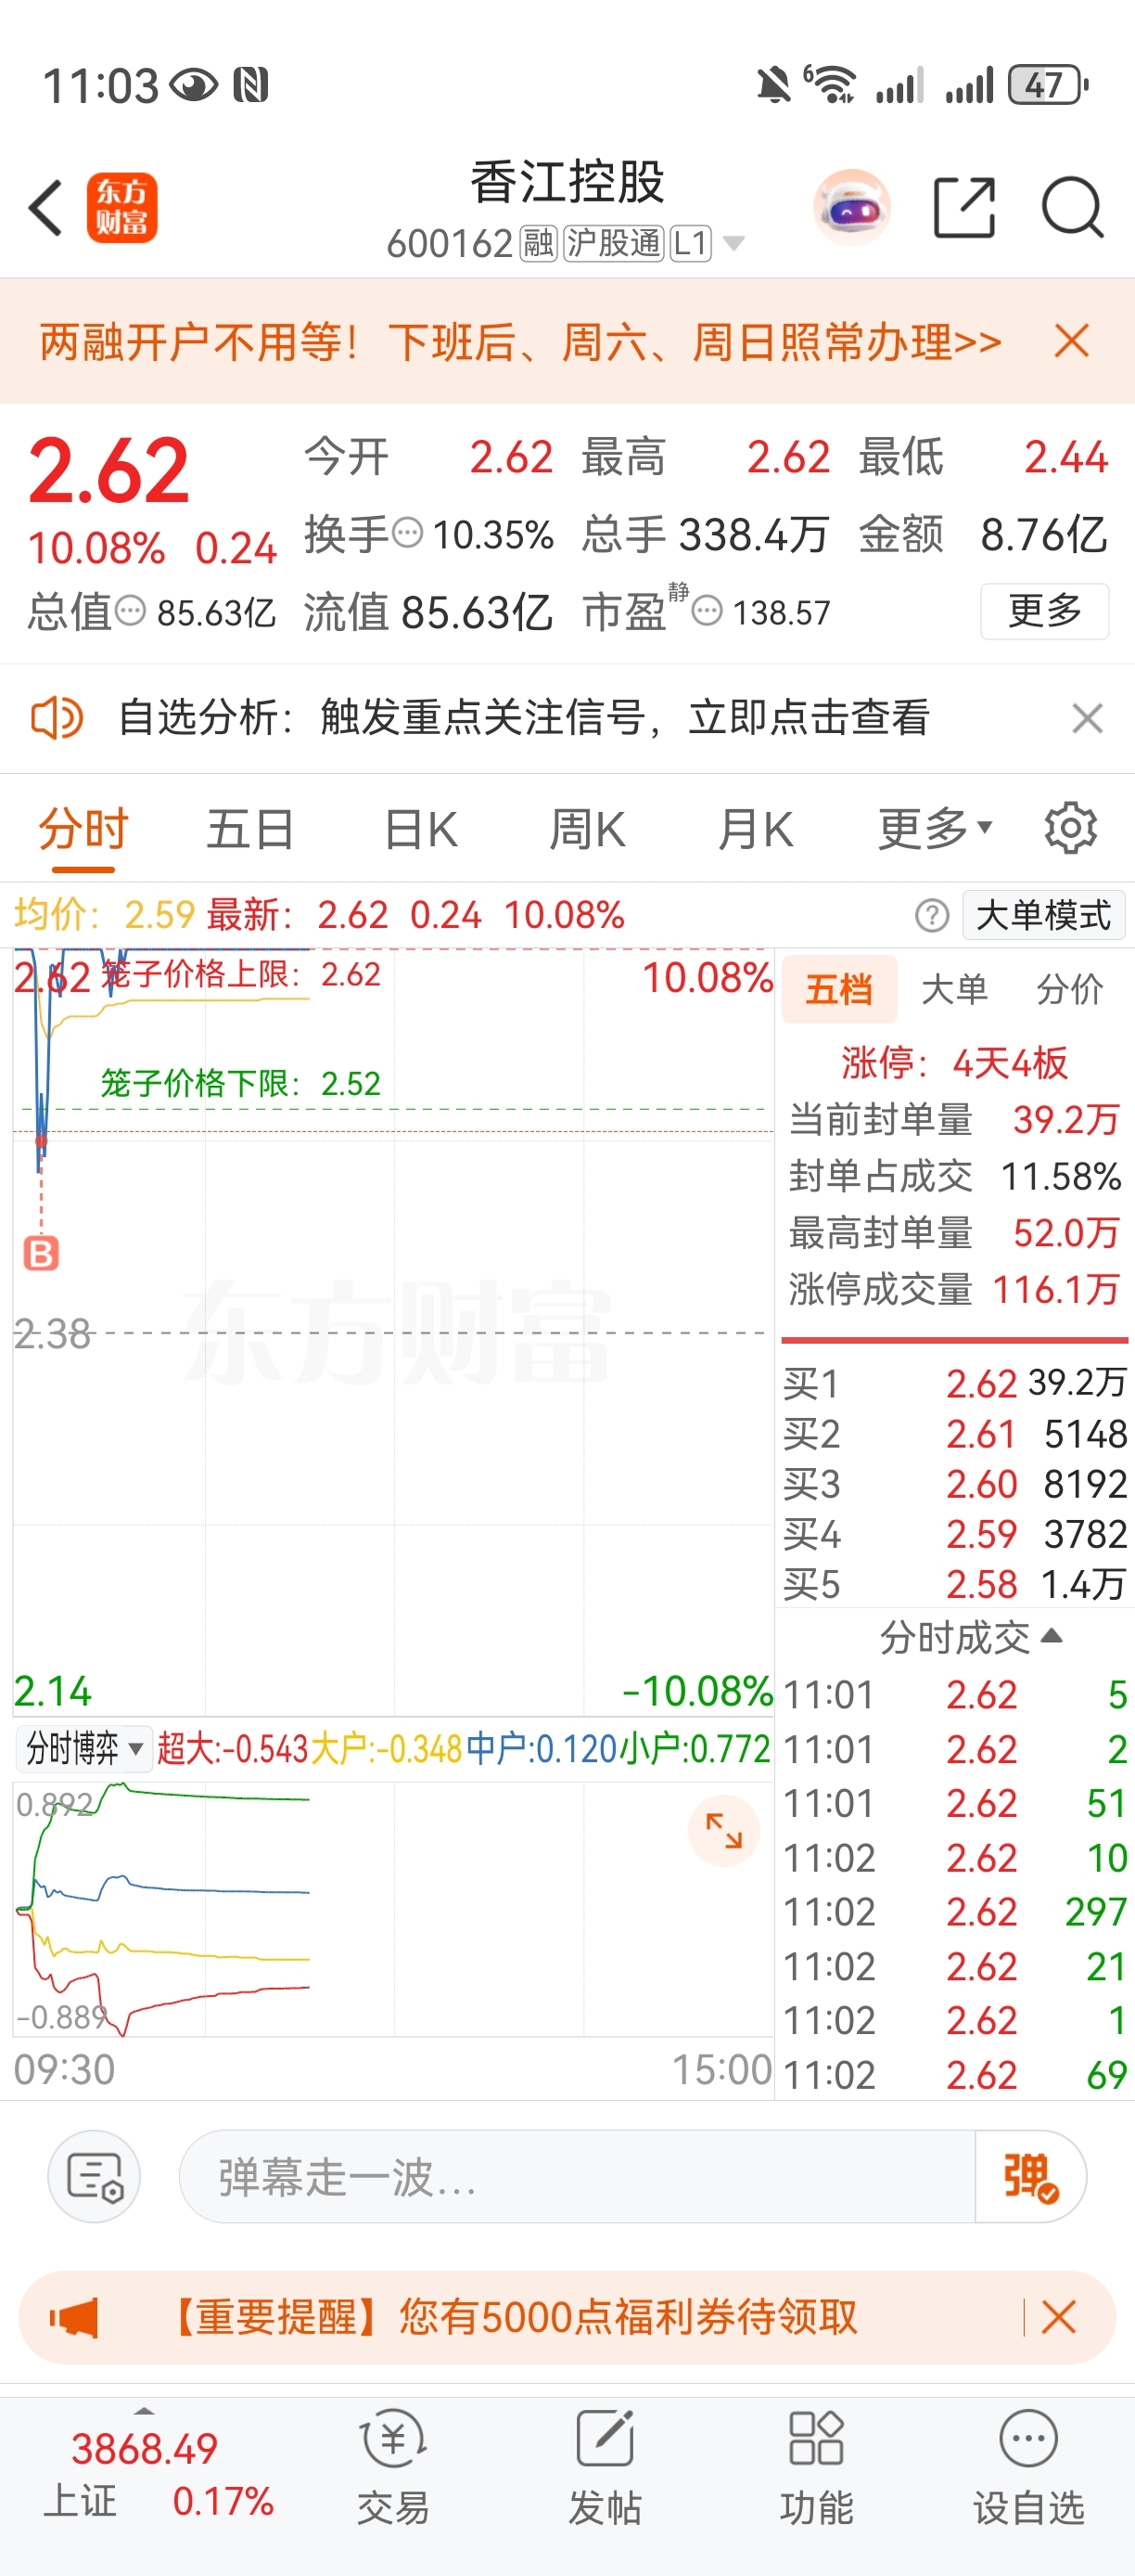Viewport: 1135px width, 2576px height.
Task: Open the search magnifier icon
Action: (1072, 208)
